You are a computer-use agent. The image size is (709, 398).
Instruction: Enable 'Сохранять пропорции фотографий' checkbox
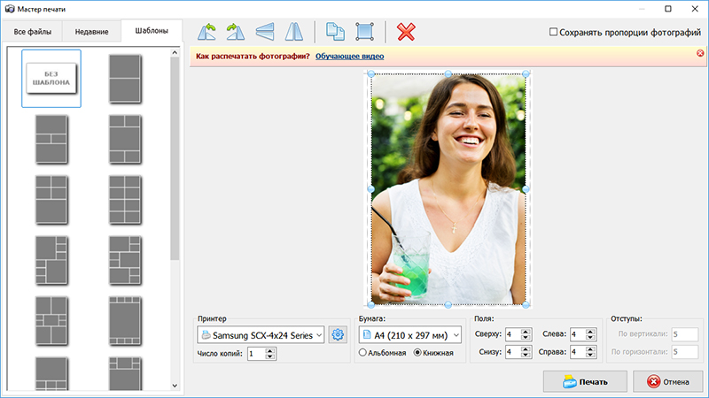point(554,32)
